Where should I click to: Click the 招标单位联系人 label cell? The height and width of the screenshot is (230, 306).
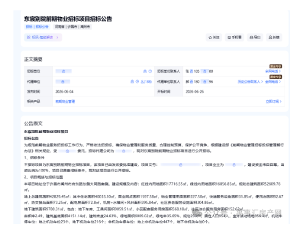(x=168, y=71)
